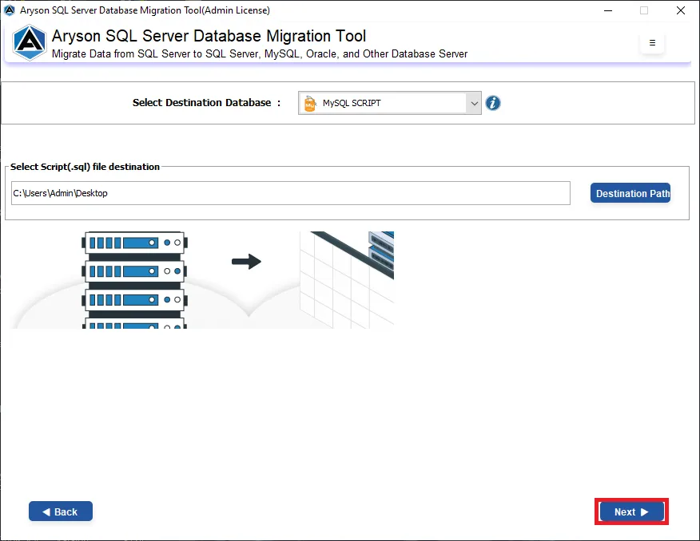Click the Next button
700x541 pixels.
(632, 511)
